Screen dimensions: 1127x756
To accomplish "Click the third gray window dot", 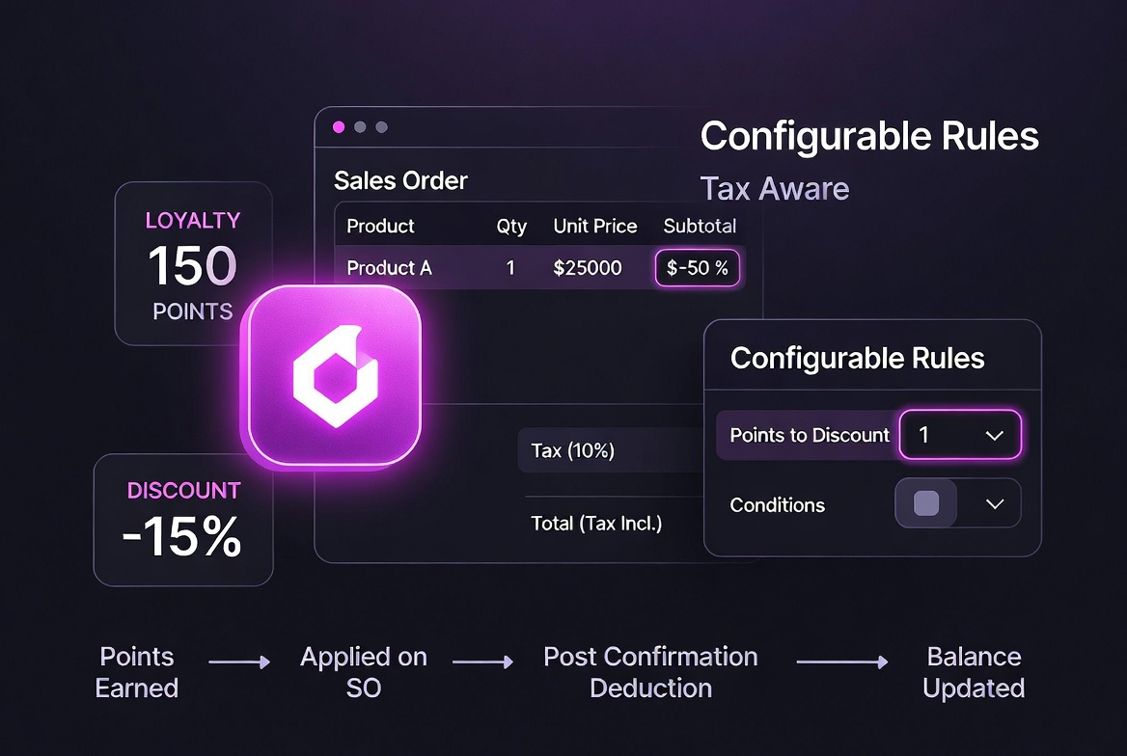I will [382, 127].
